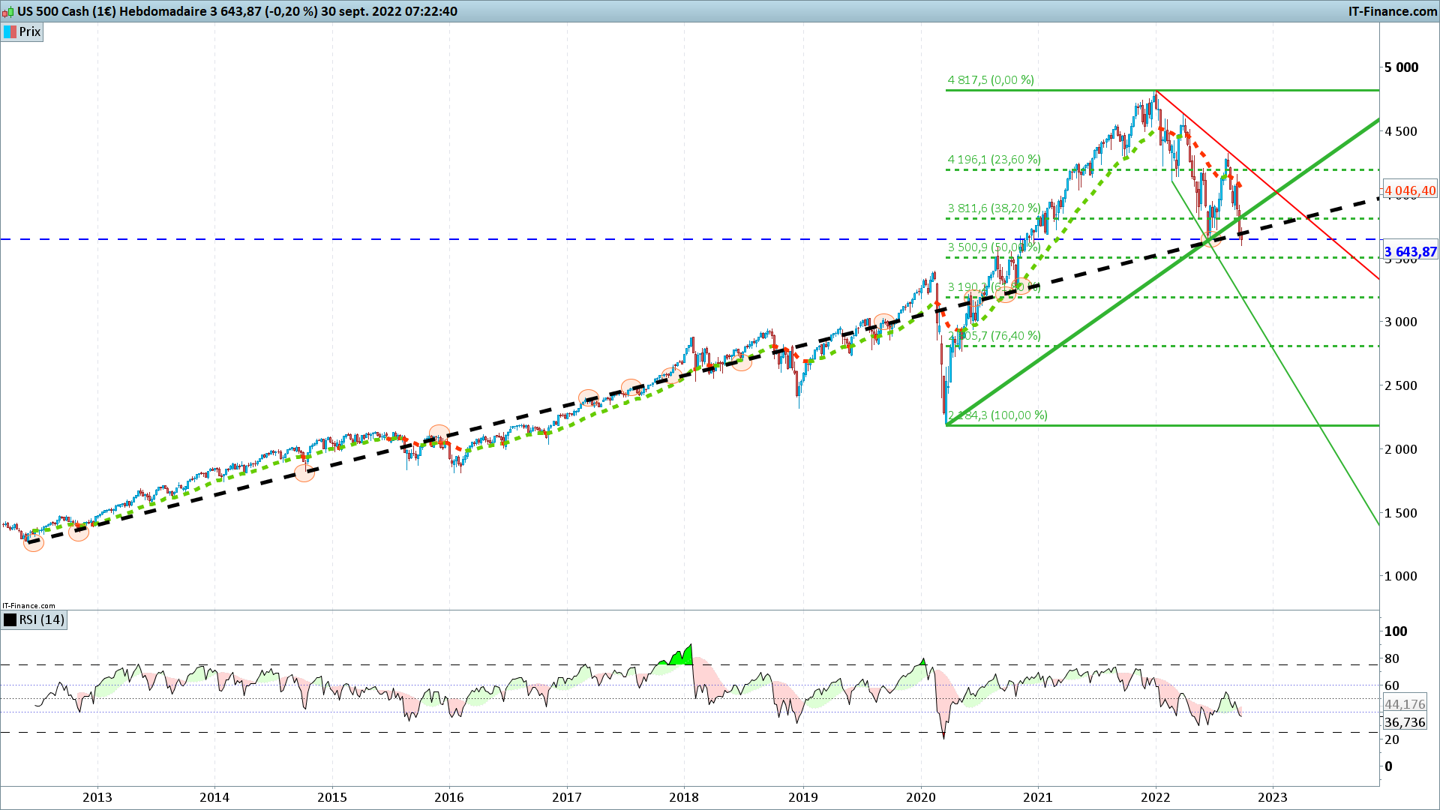The height and width of the screenshot is (810, 1440).
Task: Click the 4 500 price scale label
Action: [x=1401, y=131]
